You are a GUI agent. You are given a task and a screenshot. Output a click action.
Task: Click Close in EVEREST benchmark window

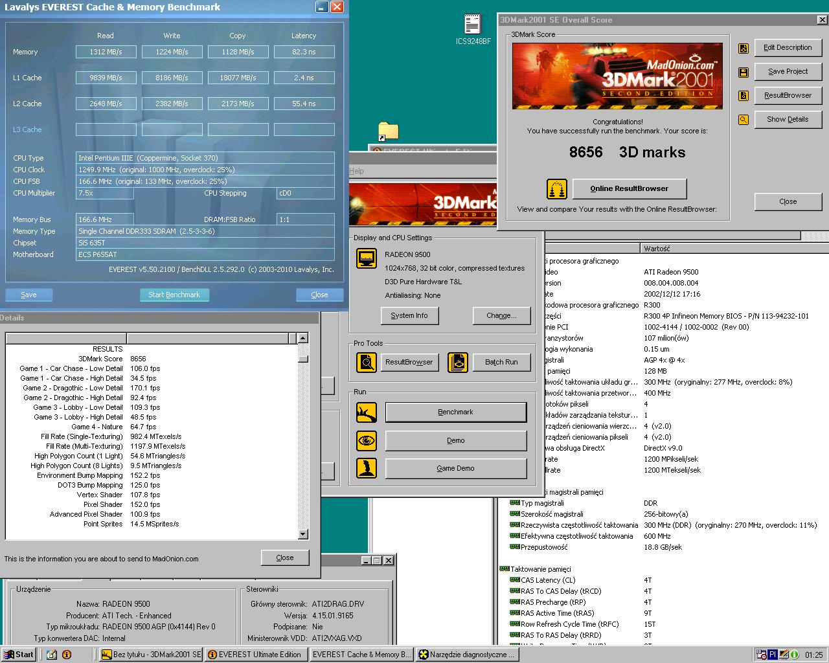pos(319,295)
